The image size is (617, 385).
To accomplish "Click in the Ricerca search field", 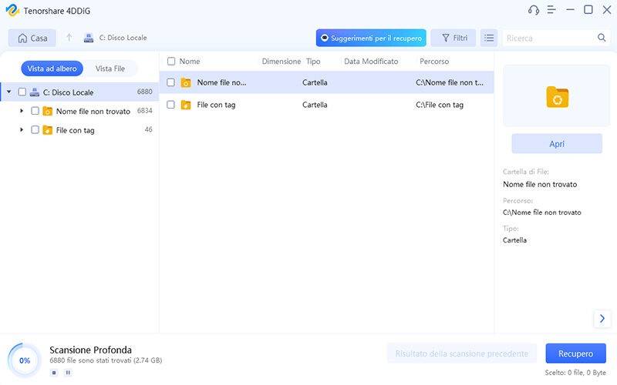I will 549,38.
